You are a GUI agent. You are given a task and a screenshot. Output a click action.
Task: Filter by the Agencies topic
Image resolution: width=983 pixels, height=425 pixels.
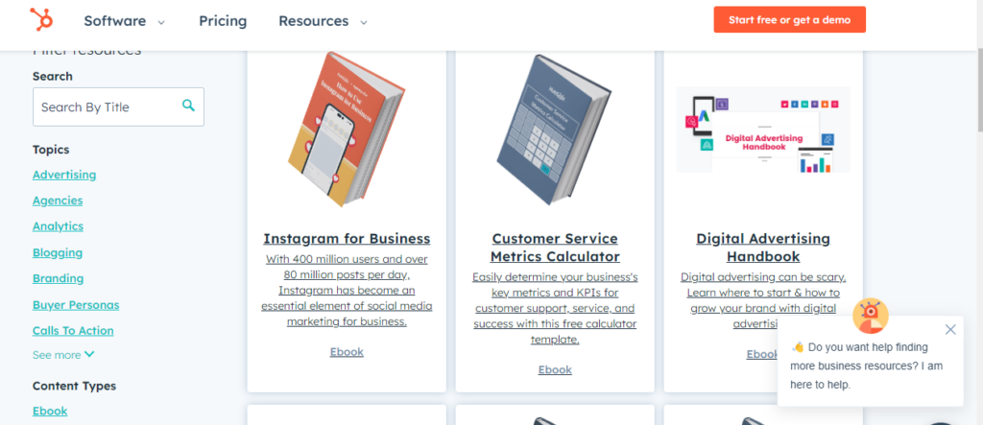[x=58, y=201]
